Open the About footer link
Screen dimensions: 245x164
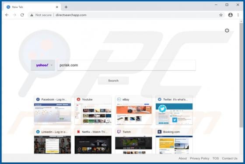click(183, 158)
